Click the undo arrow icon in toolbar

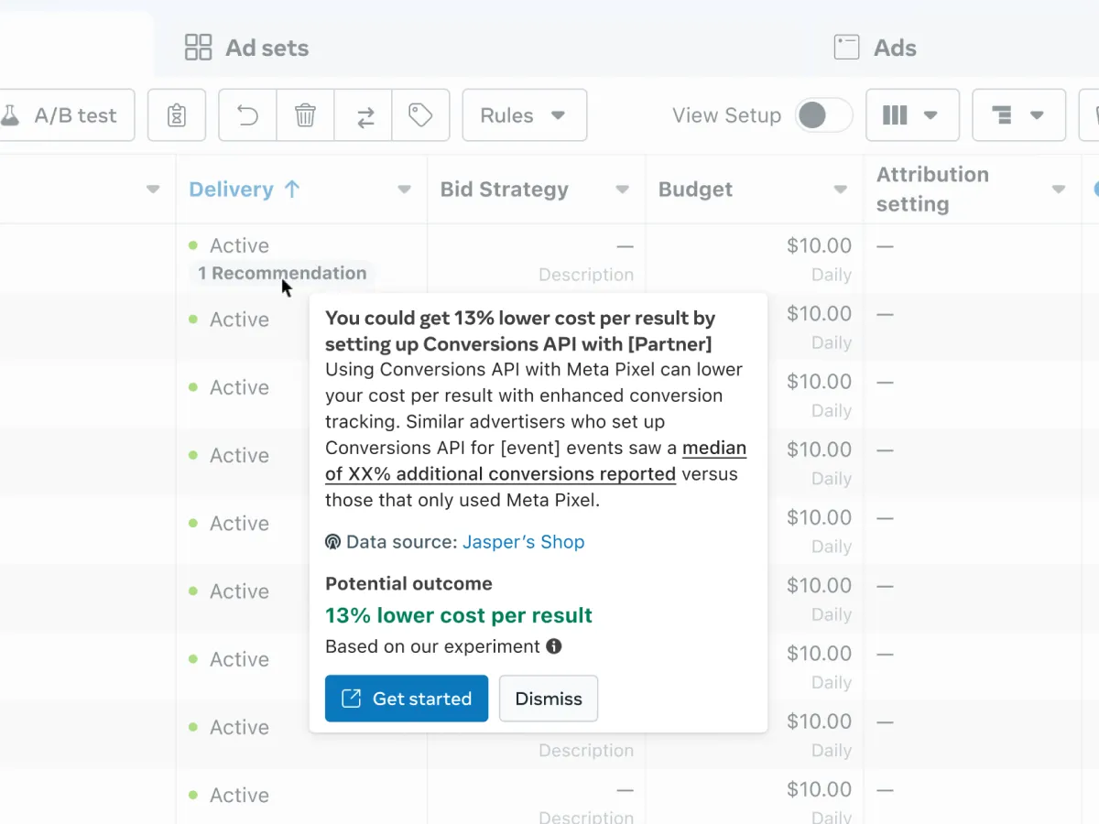point(247,115)
